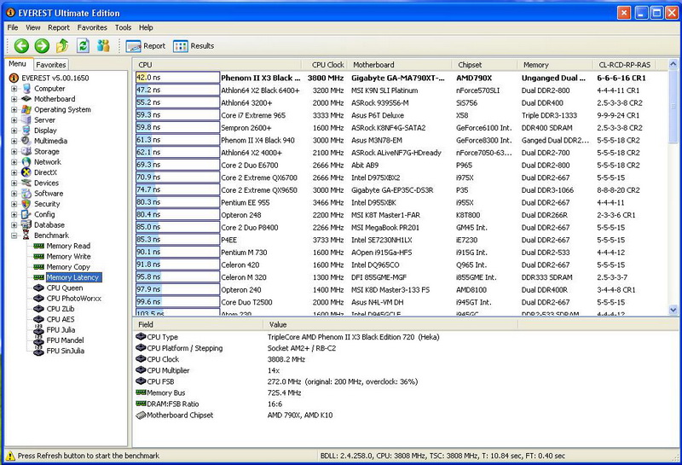Collapse the Benchmark tree node
682x465 pixels.
point(14,235)
